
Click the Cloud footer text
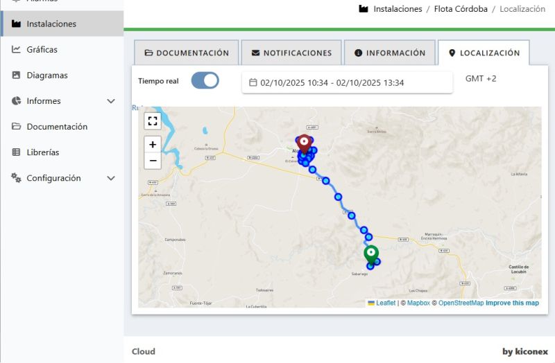144,351
